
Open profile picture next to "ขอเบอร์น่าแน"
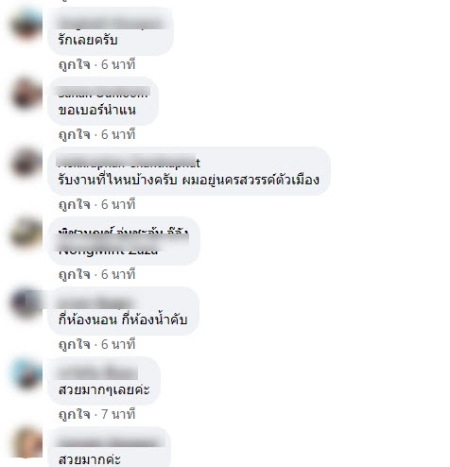click(x=26, y=94)
